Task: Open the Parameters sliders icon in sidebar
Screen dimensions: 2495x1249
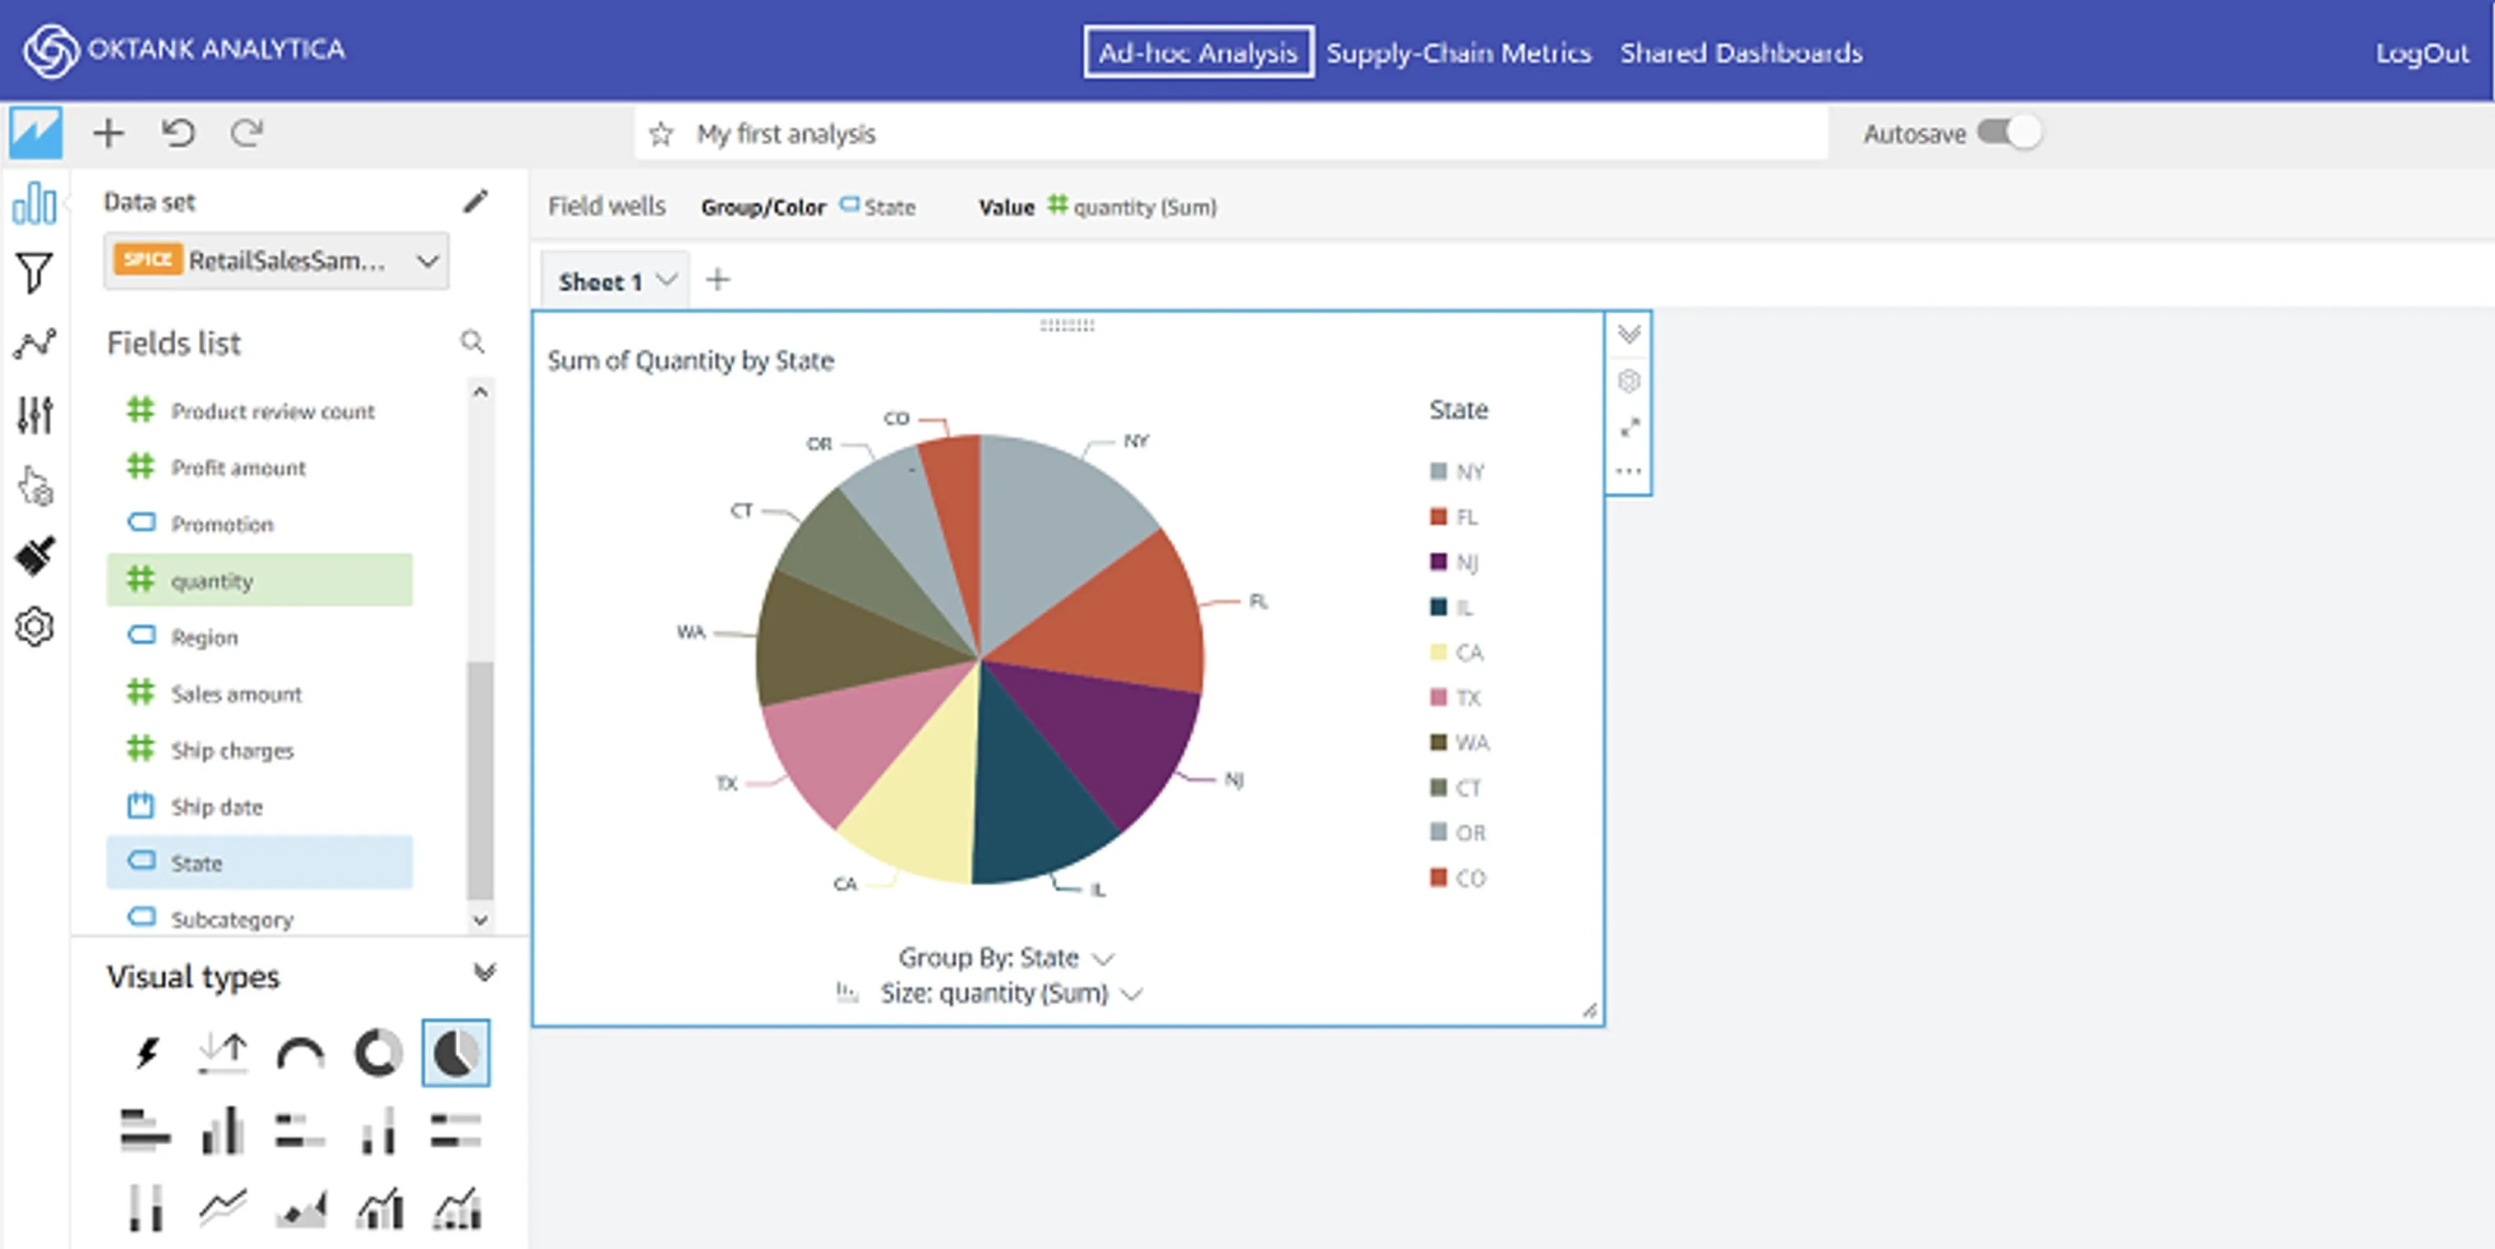Action: pos(35,415)
